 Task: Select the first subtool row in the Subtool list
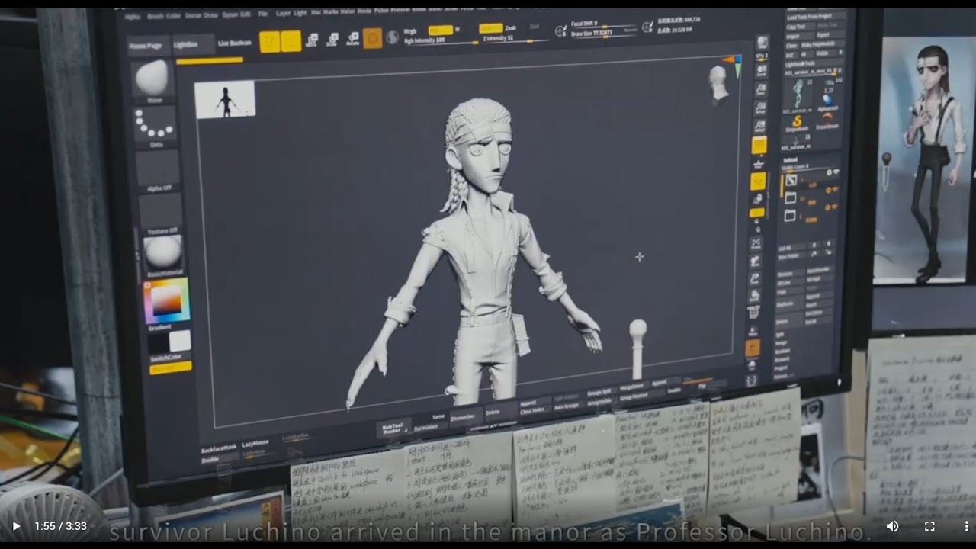pyautogui.click(x=810, y=180)
